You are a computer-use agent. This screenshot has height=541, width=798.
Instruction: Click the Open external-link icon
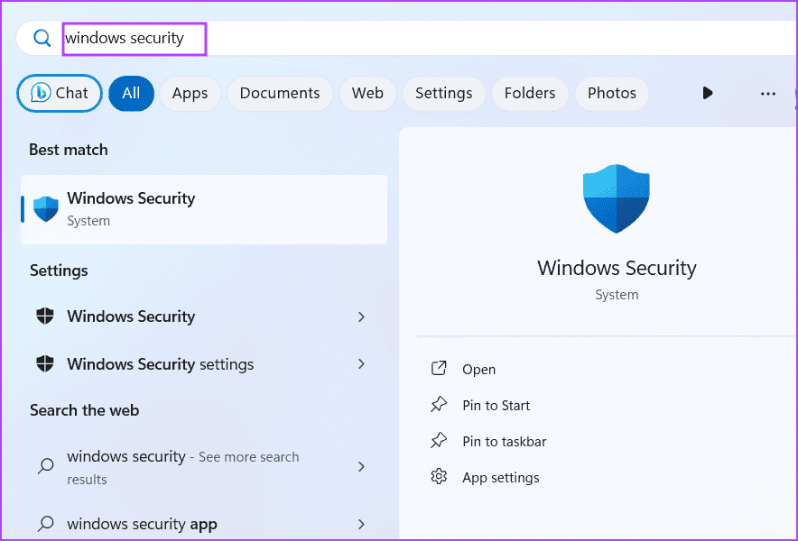(439, 369)
